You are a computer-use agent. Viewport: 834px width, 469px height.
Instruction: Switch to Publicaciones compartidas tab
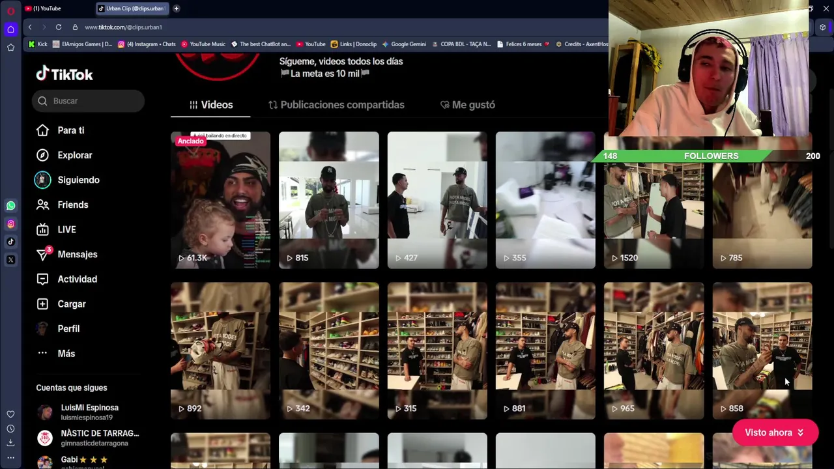[x=336, y=105]
